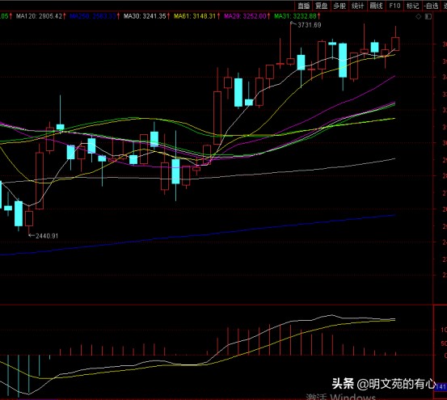Screen dimensions: 447x400
Task: Click the 3731.69 high price marker
Action: [x=309, y=25]
